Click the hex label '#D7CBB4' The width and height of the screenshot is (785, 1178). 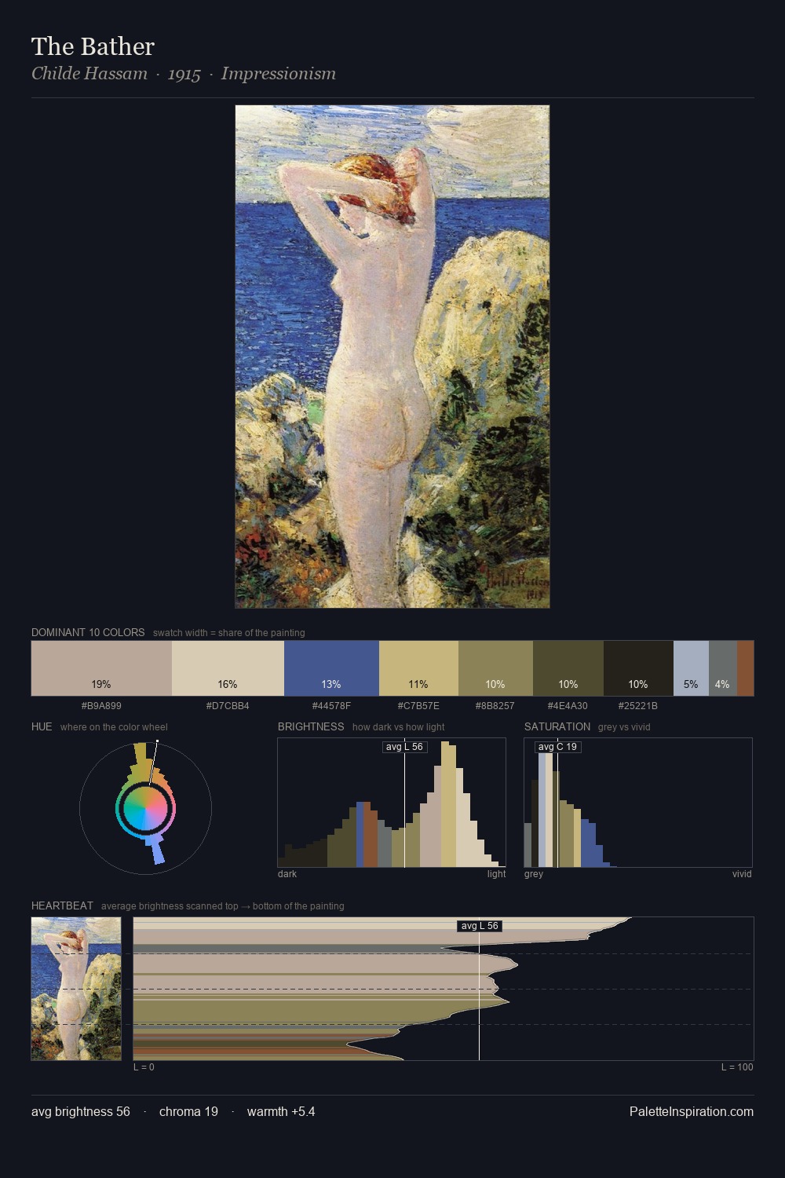click(x=228, y=705)
